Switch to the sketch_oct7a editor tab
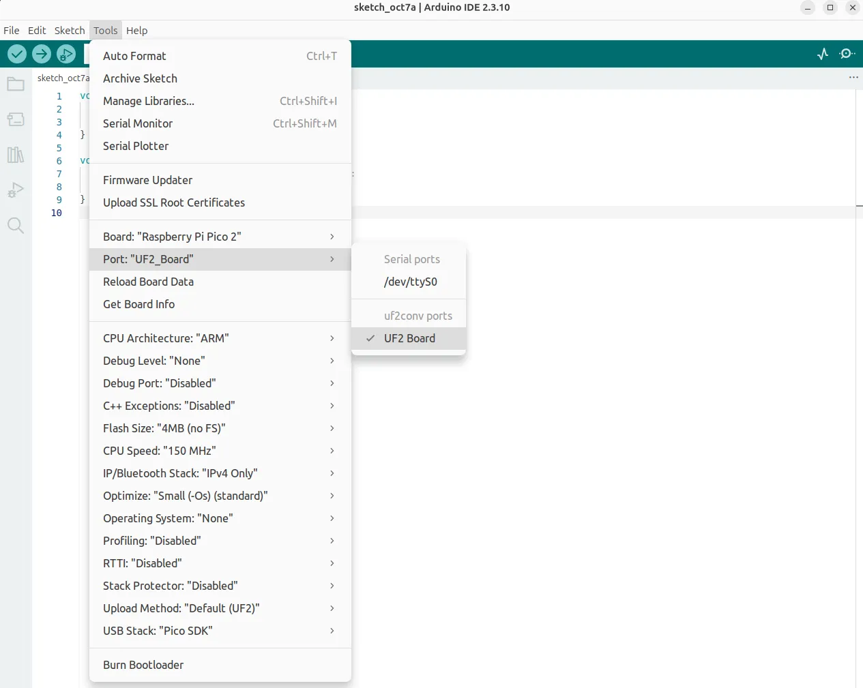Viewport: 863px width, 688px height. pyautogui.click(x=63, y=78)
